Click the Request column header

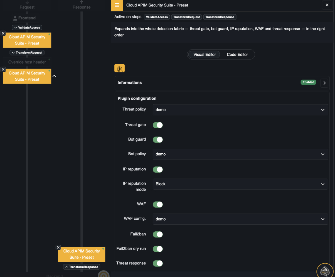click(x=27, y=7)
